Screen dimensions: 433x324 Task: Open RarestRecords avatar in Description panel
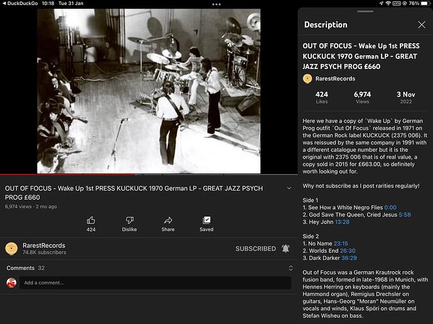(307, 79)
